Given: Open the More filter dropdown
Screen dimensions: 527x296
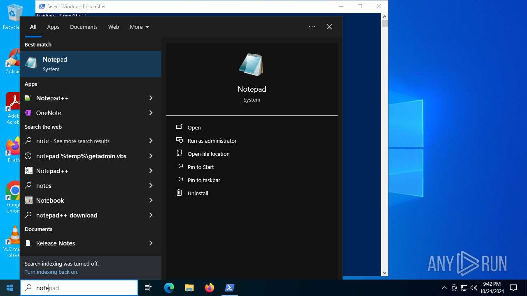Looking at the screenshot, I should coord(139,27).
